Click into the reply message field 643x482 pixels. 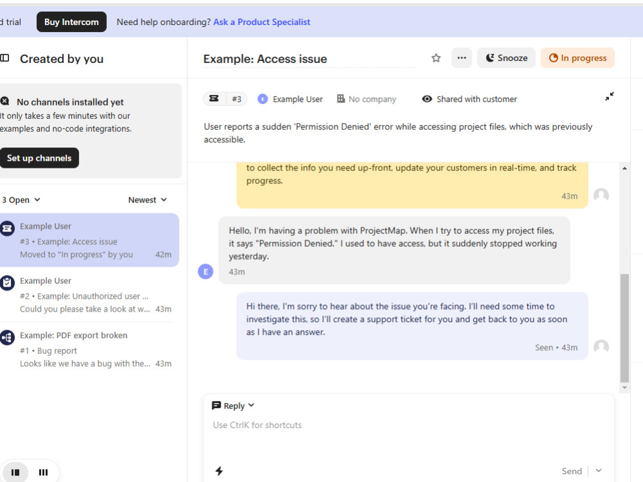coord(408,434)
